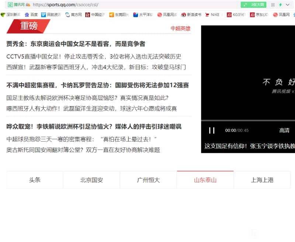The image size is (295, 242).
Task: Open the 京东(JD bookmark
Action: tap(259, 15)
